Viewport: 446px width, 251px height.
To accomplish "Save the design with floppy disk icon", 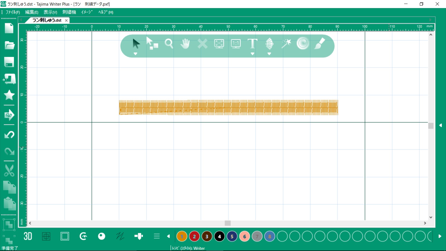I will pos(9,62).
